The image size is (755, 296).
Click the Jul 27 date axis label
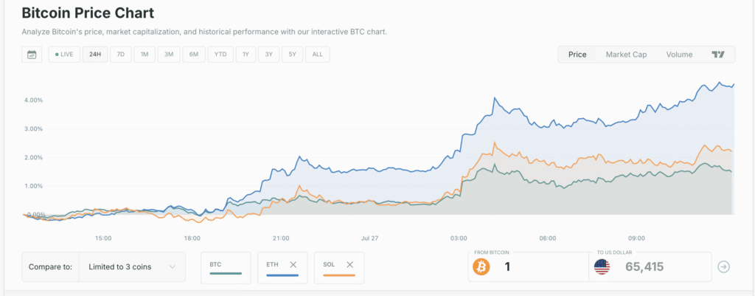[370, 238]
